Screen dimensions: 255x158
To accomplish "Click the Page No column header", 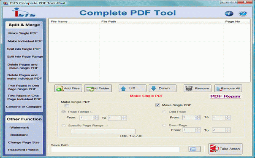I will tap(236, 21).
